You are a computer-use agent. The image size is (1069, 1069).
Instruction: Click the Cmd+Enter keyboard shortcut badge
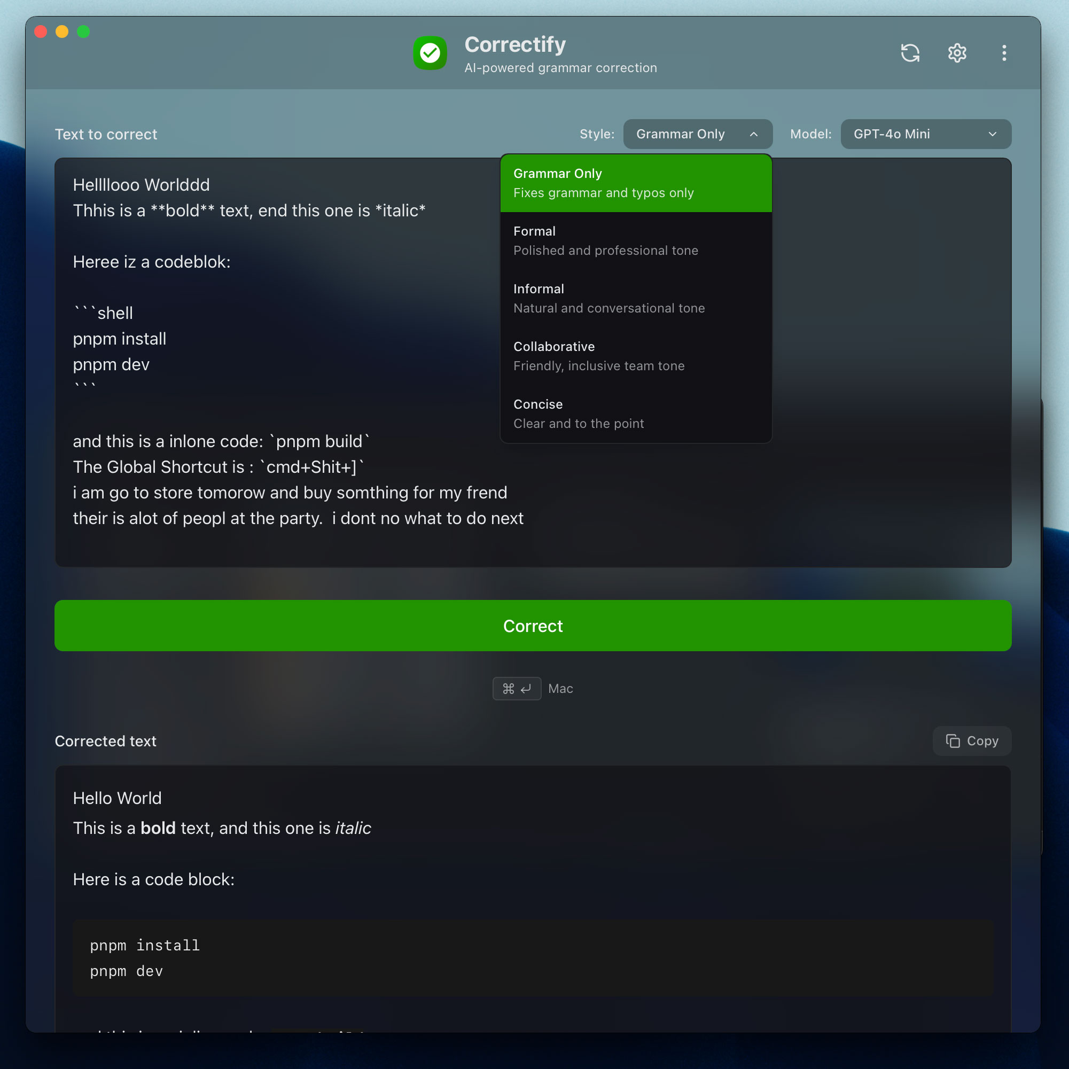[x=516, y=688]
